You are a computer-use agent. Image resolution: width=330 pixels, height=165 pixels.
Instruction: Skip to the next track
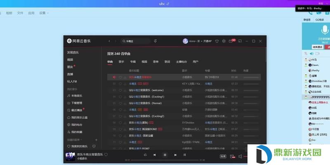[175, 155]
